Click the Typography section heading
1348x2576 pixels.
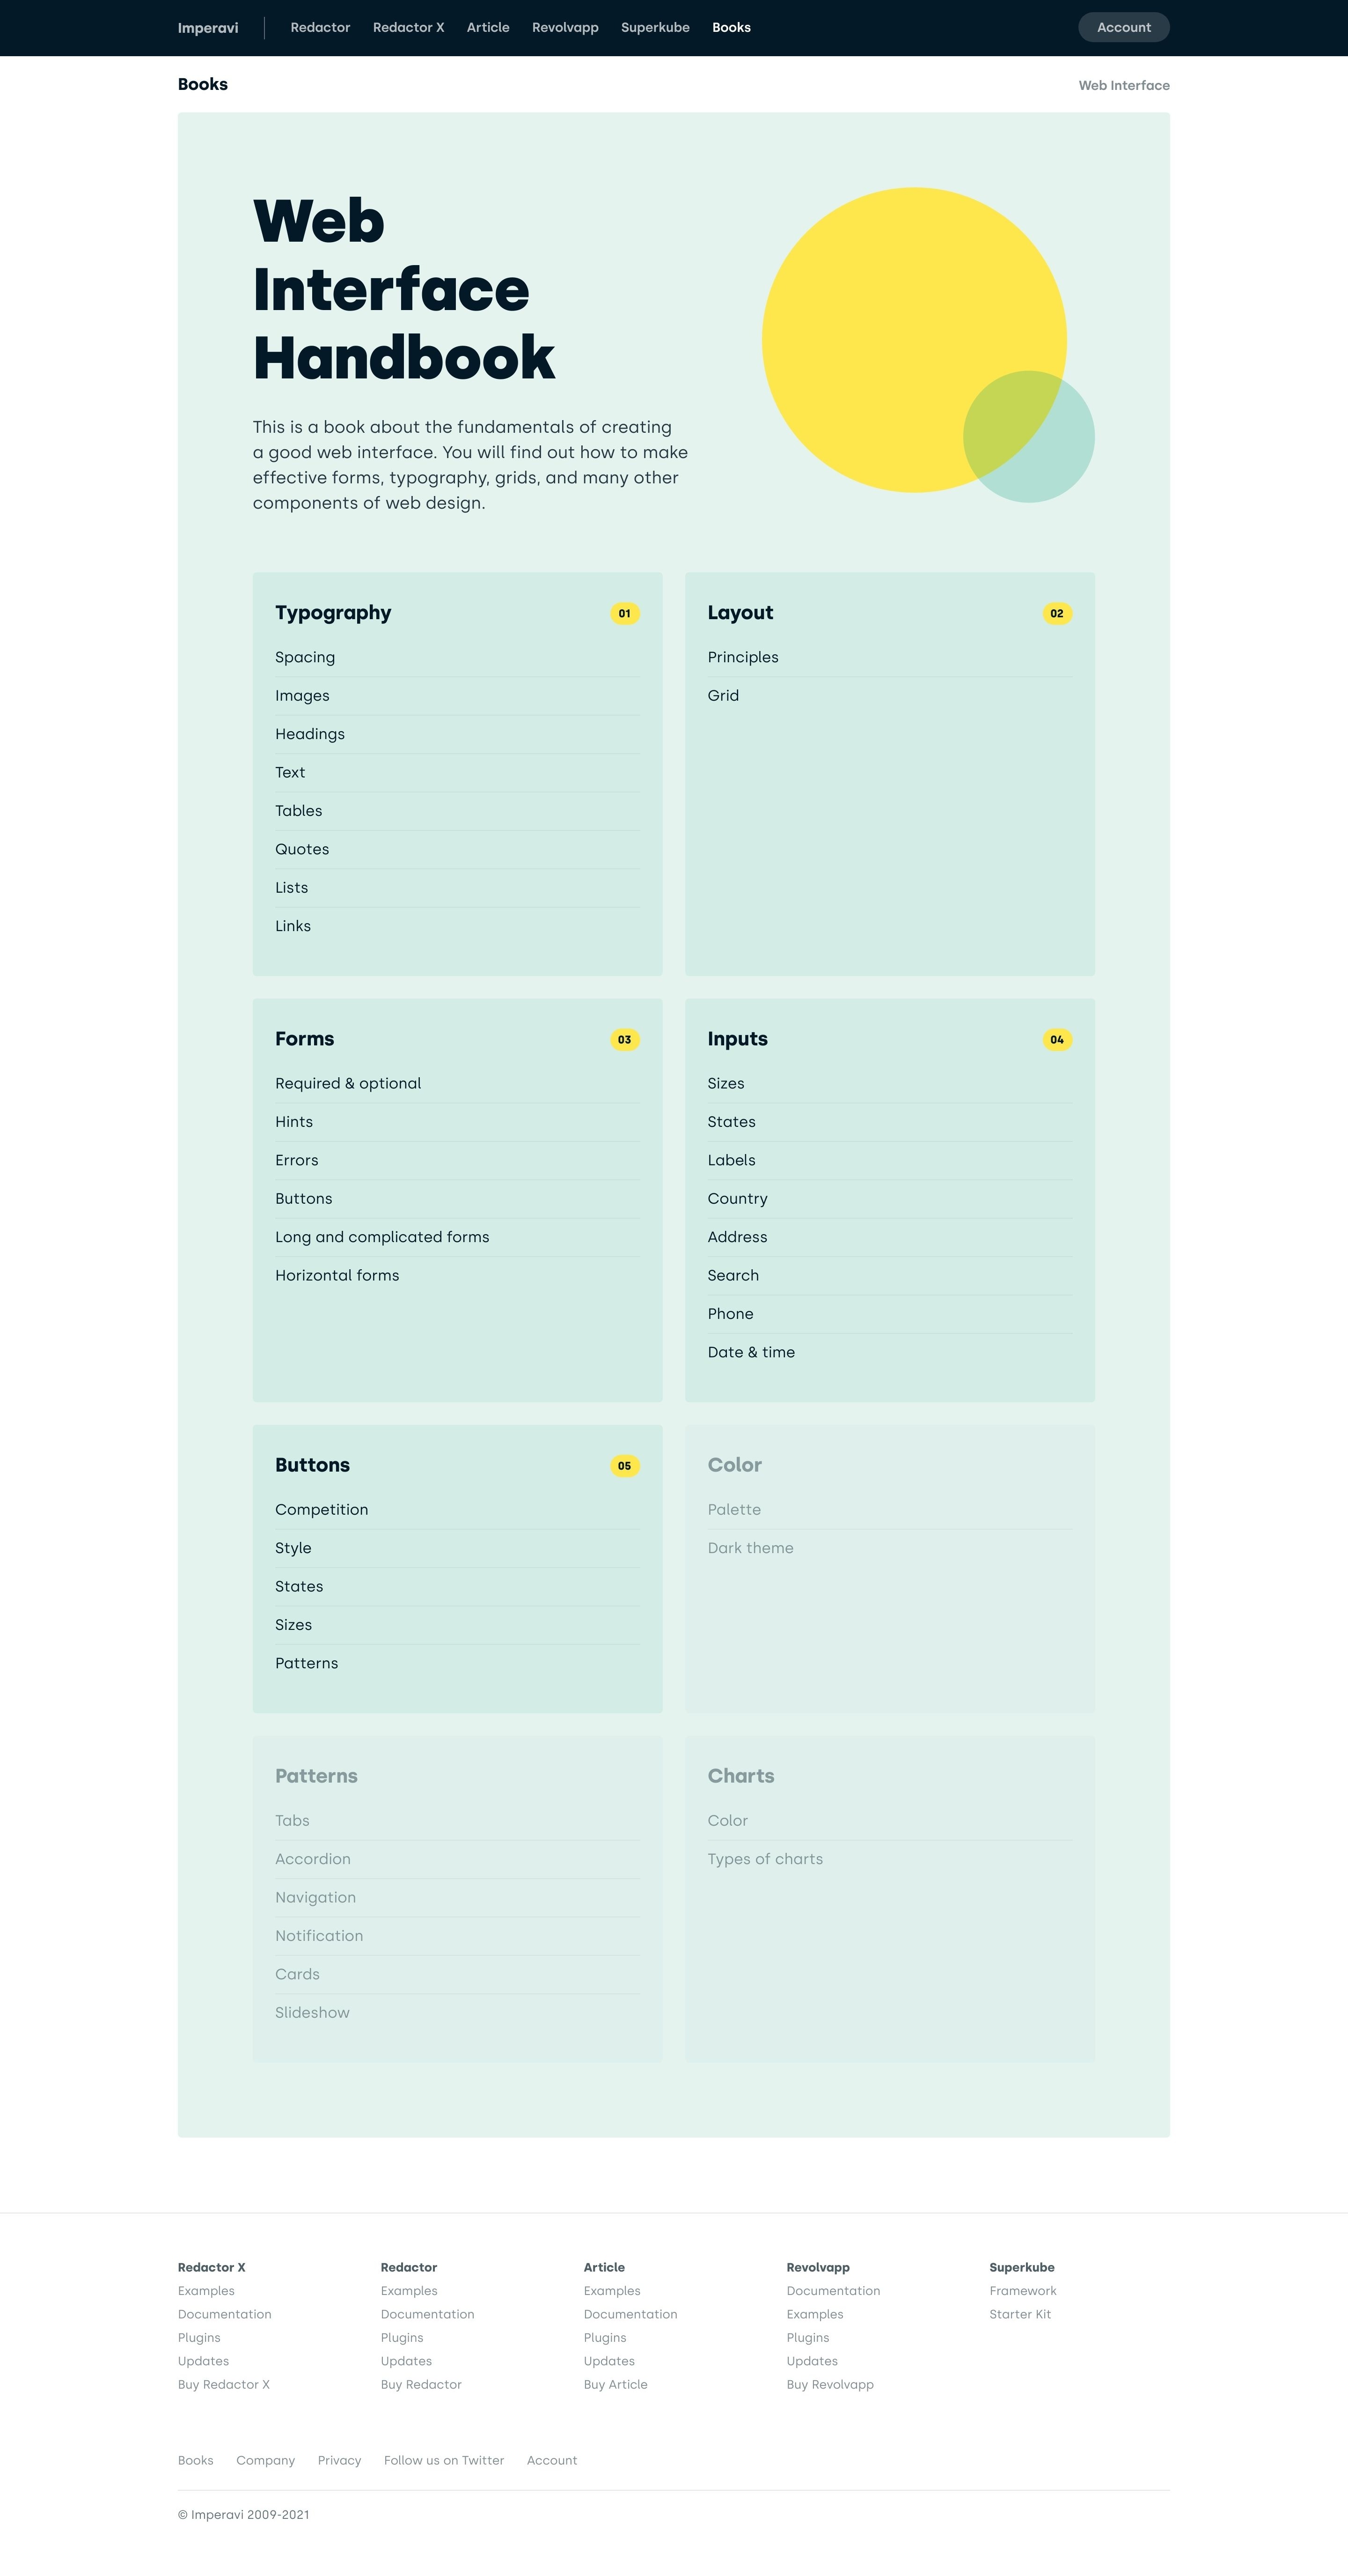(333, 612)
